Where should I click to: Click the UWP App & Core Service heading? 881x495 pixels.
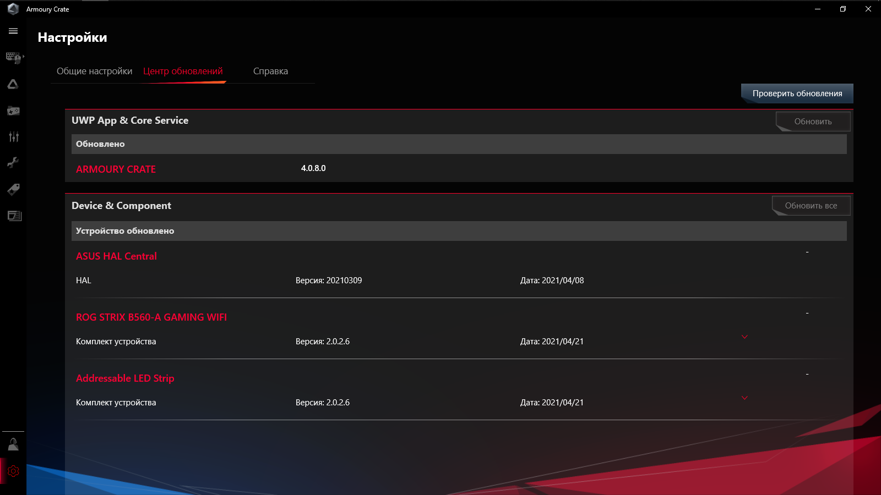tap(130, 120)
